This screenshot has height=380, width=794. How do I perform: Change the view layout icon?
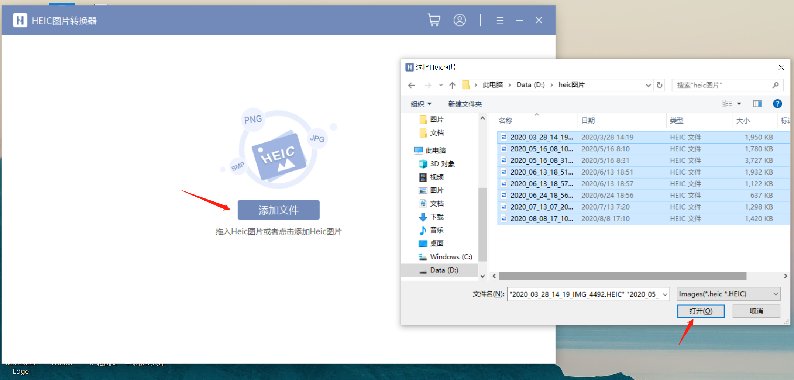pyautogui.click(x=727, y=104)
